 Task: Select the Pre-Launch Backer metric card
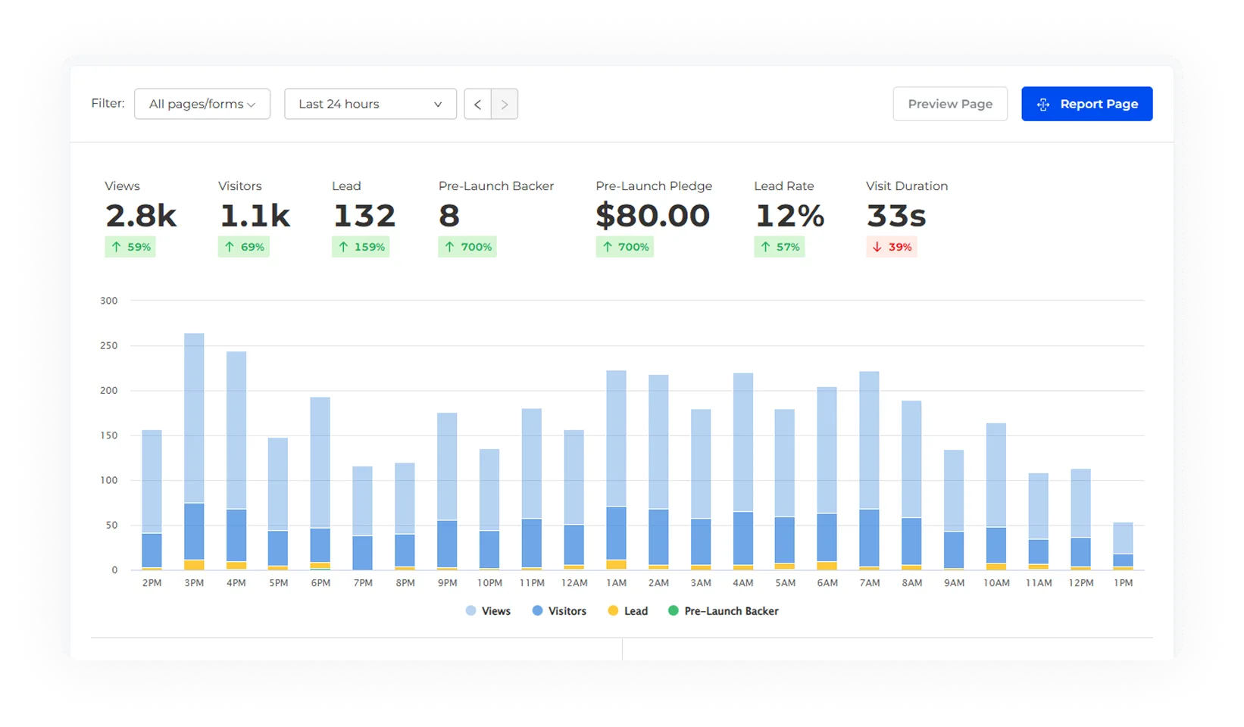point(496,216)
